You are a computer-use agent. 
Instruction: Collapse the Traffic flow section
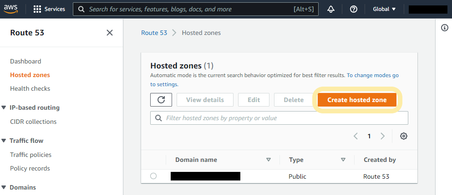(4, 141)
